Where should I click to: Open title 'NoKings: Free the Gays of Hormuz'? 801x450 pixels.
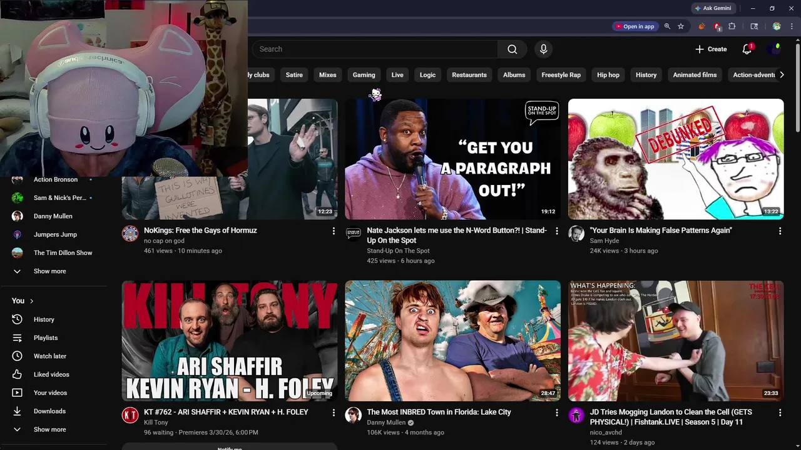coord(200,231)
